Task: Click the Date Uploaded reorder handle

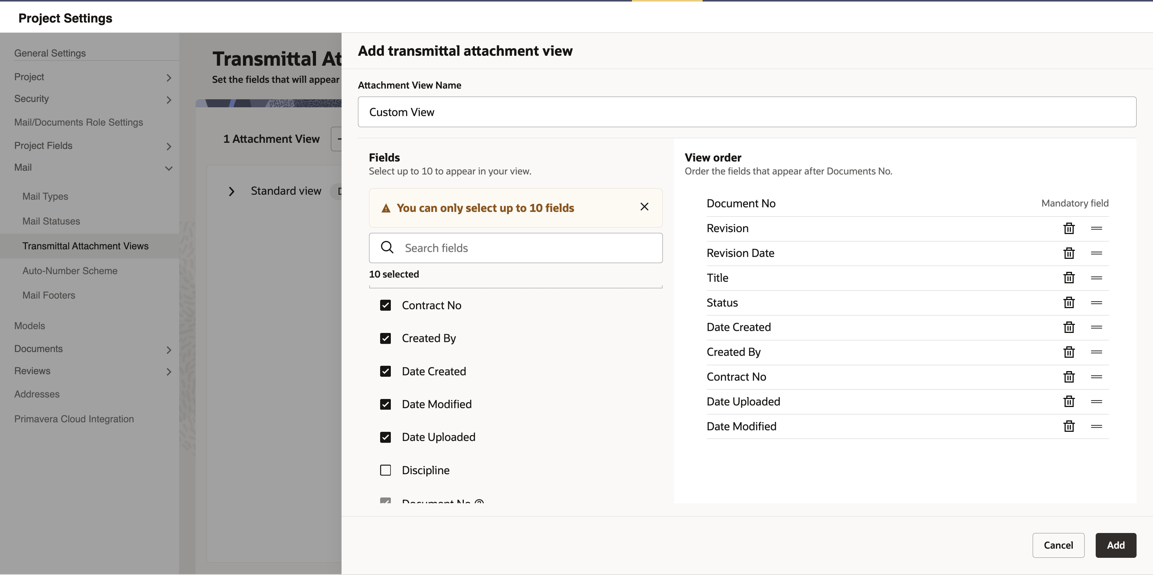Action: (1096, 401)
